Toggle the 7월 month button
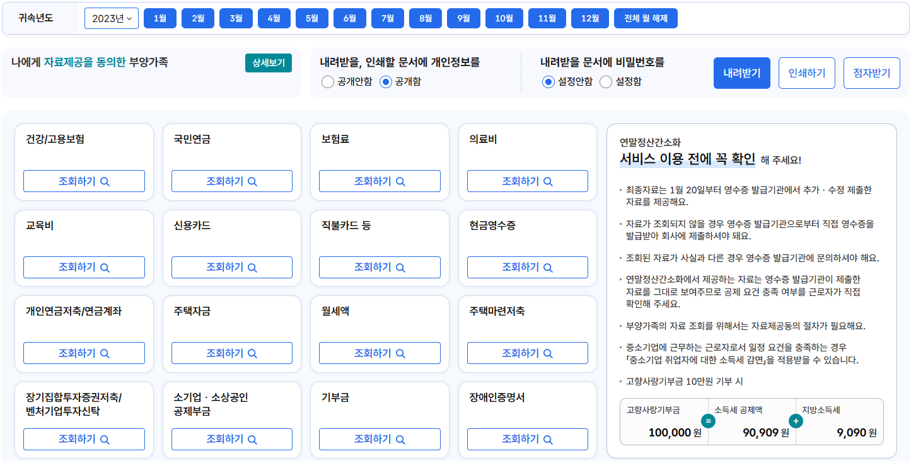 [x=388, y=18]
